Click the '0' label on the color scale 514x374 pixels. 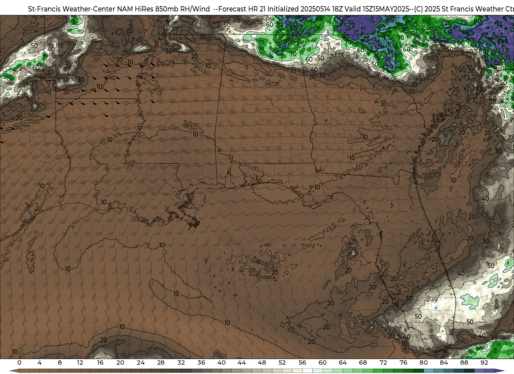tap(19, 363)
